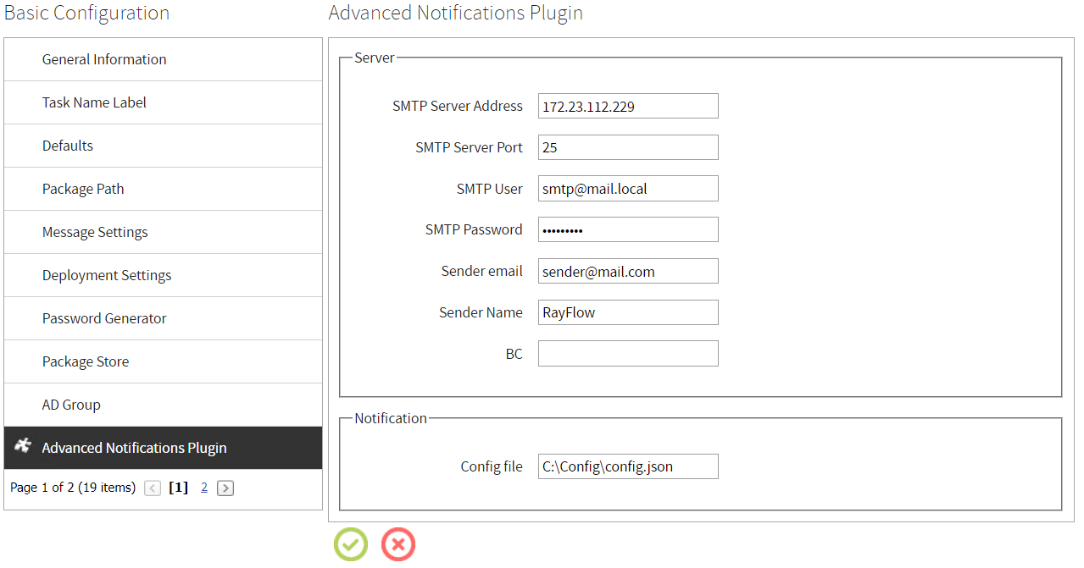Screen dimensions: 1084x568
Task: Go to next page with the arrow icon
Action: [x=225, y=488]
